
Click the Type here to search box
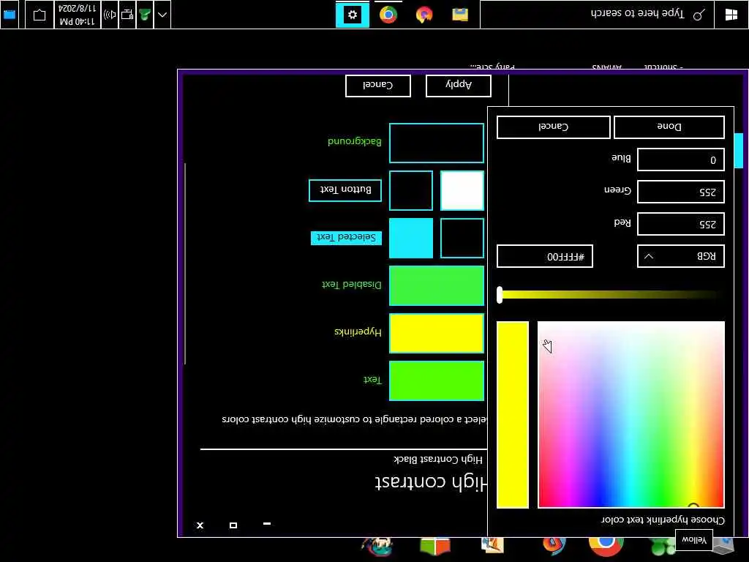click(597, 15)
